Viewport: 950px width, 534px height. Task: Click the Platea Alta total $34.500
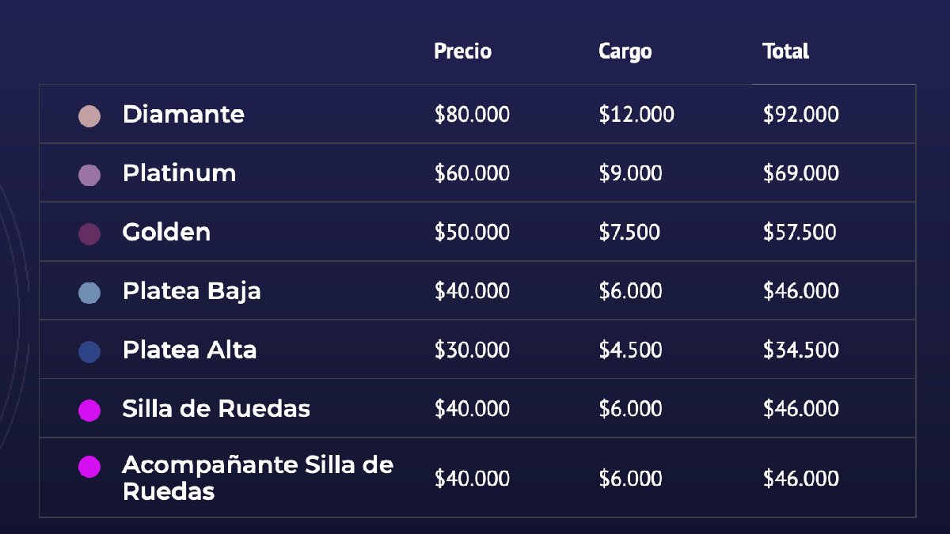(800, 350)
